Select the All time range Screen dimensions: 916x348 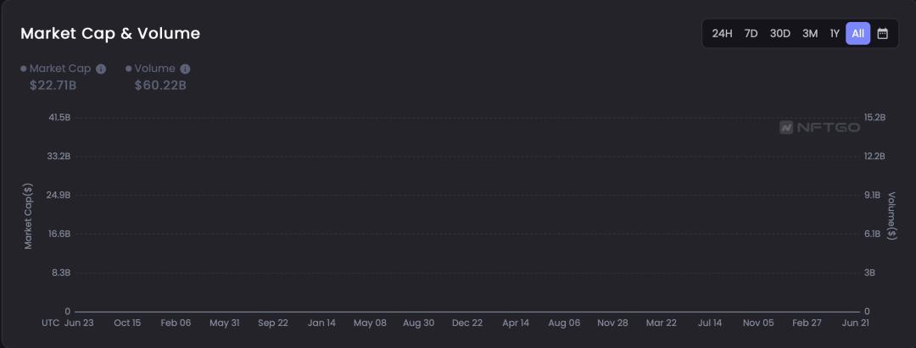pyautogui.click(x=857, y=34)
